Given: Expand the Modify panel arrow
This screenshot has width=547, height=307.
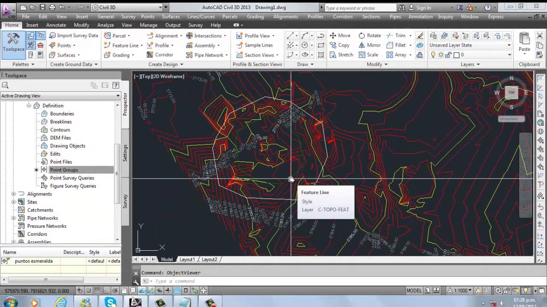Looking at the screenshot, I should pos(385,64).
